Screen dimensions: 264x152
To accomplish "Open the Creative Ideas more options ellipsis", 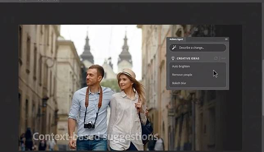I will point(223,58).
